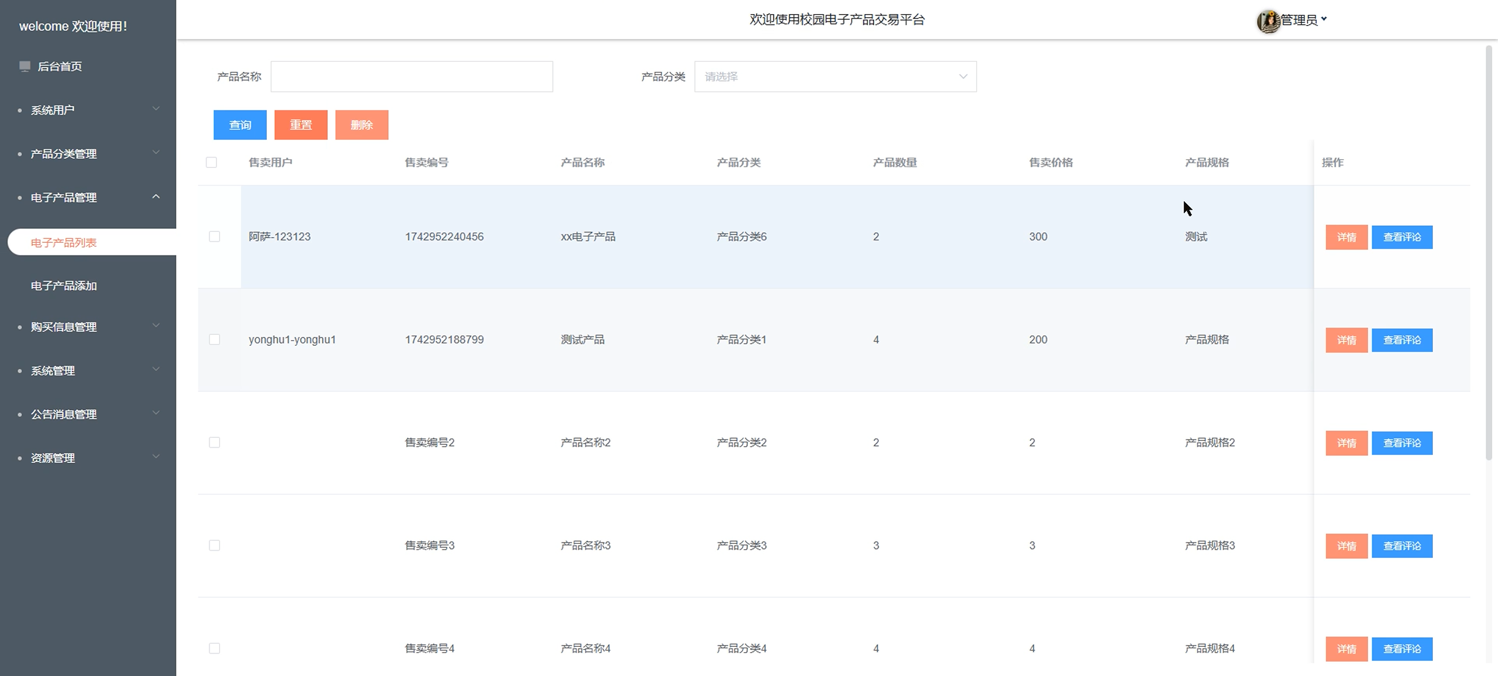Click the monitor icon beside 后台首页

pyautogui.click(x=24, y=66)
